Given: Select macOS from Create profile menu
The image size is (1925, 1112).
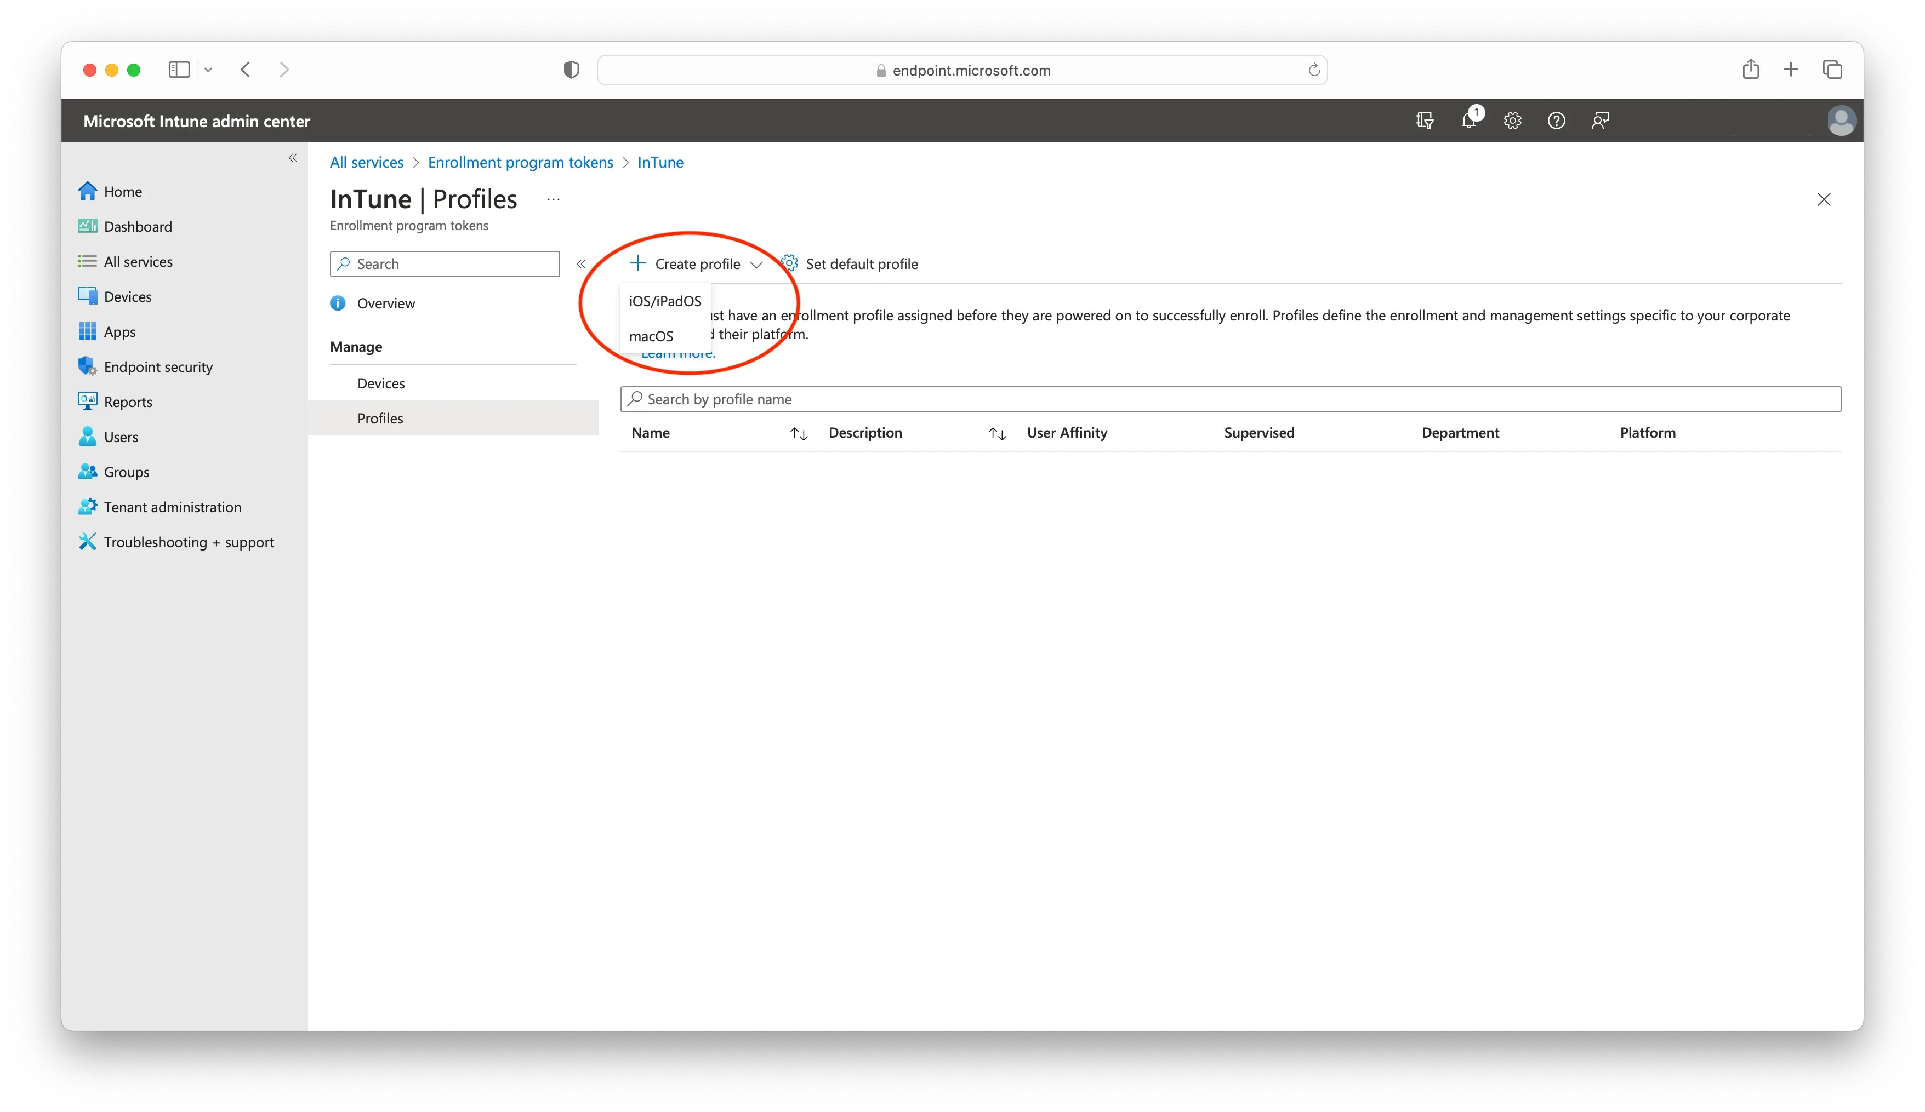Looking at the screenshot, I should pos(651,336).
